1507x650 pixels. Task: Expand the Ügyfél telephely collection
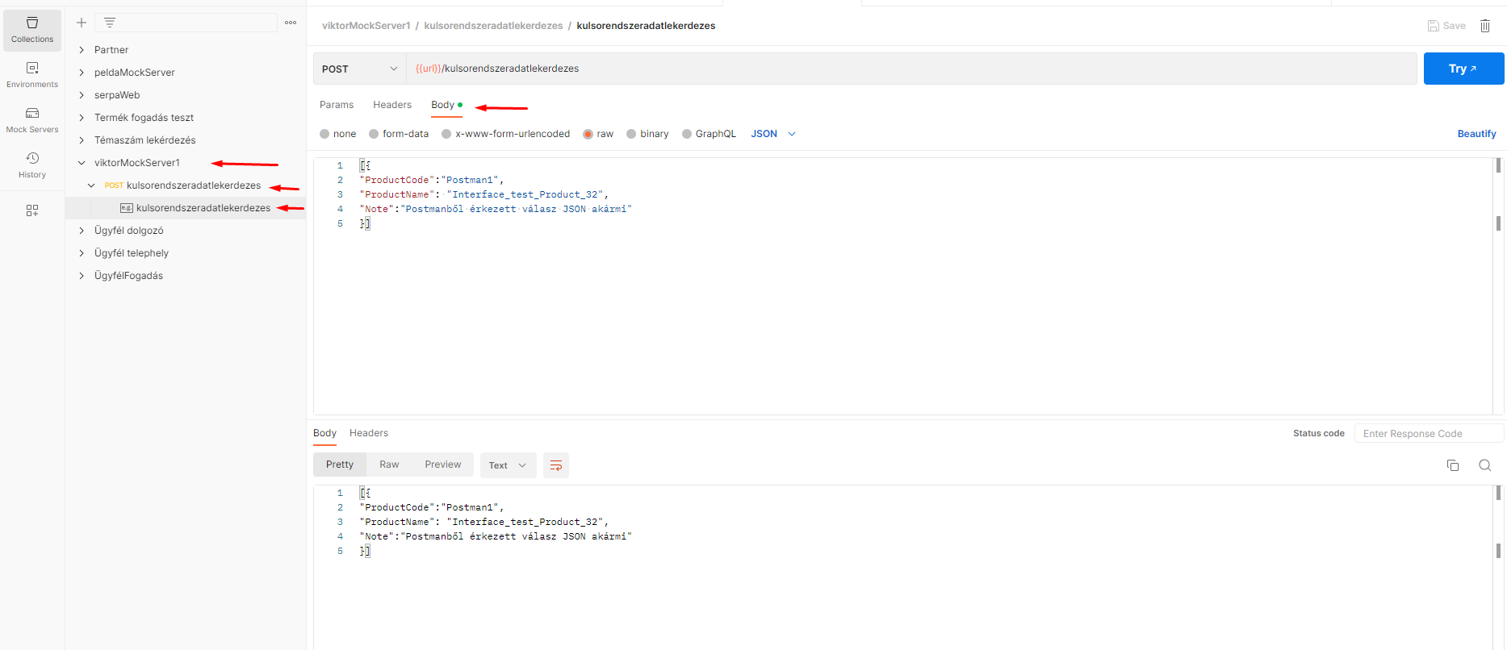(x=82, y=253)
